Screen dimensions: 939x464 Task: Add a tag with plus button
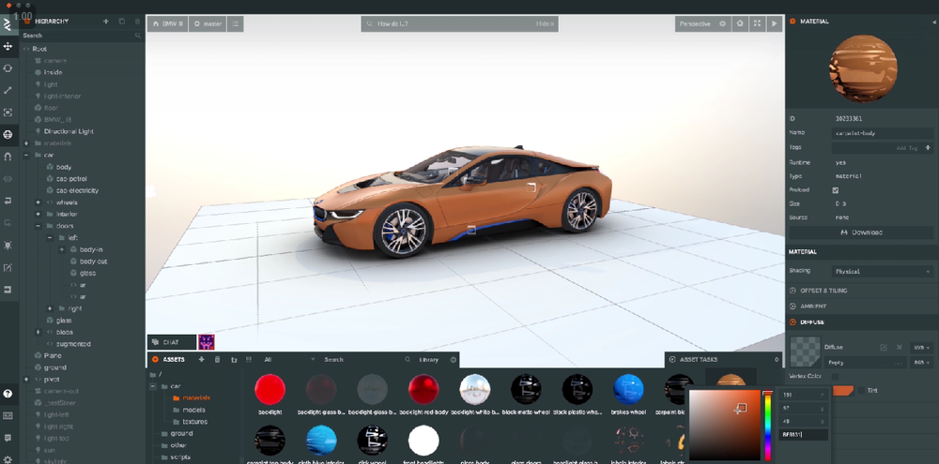(929, 148)
